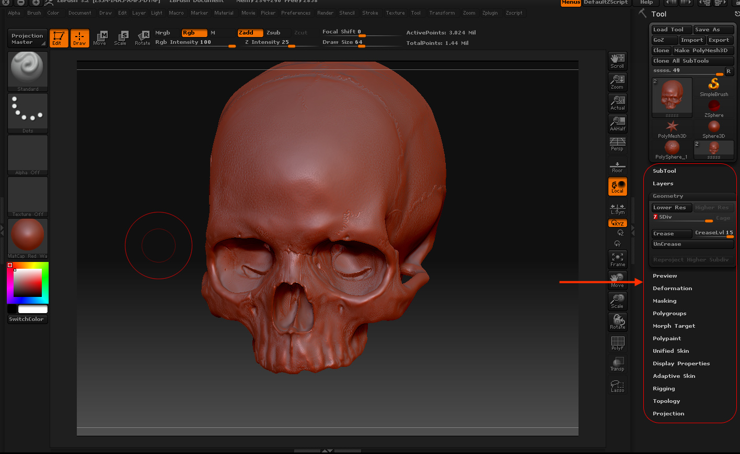Viewport: 740px width, 454px height.
Task: Activate Scale mode in top toolbar
Action: [121, 38]
